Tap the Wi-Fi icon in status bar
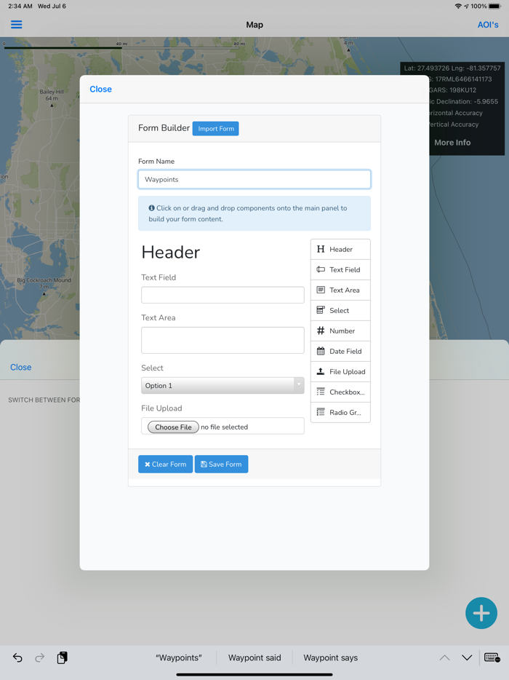Image resolution: width=509 pixels, height=680 pixels. click(x=458, y=6)
